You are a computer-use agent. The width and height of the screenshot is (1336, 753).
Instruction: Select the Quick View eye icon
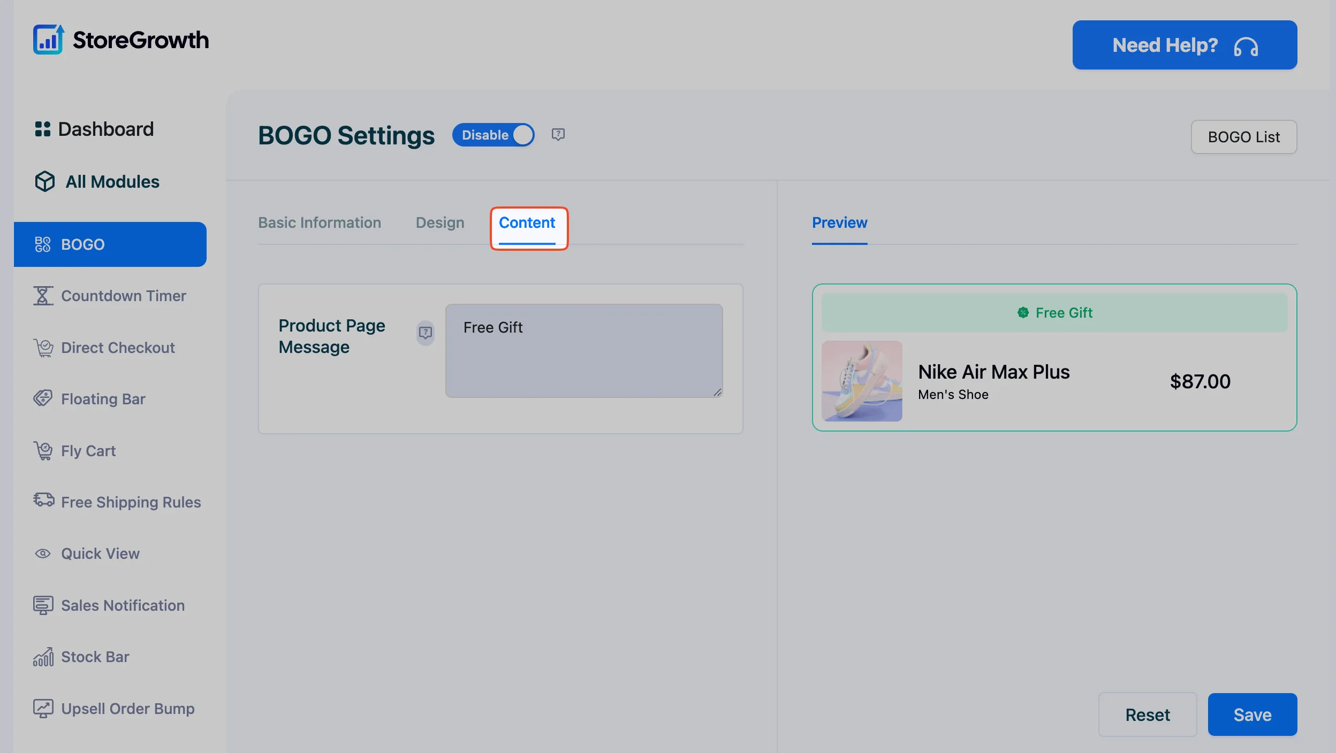(43, 554)
